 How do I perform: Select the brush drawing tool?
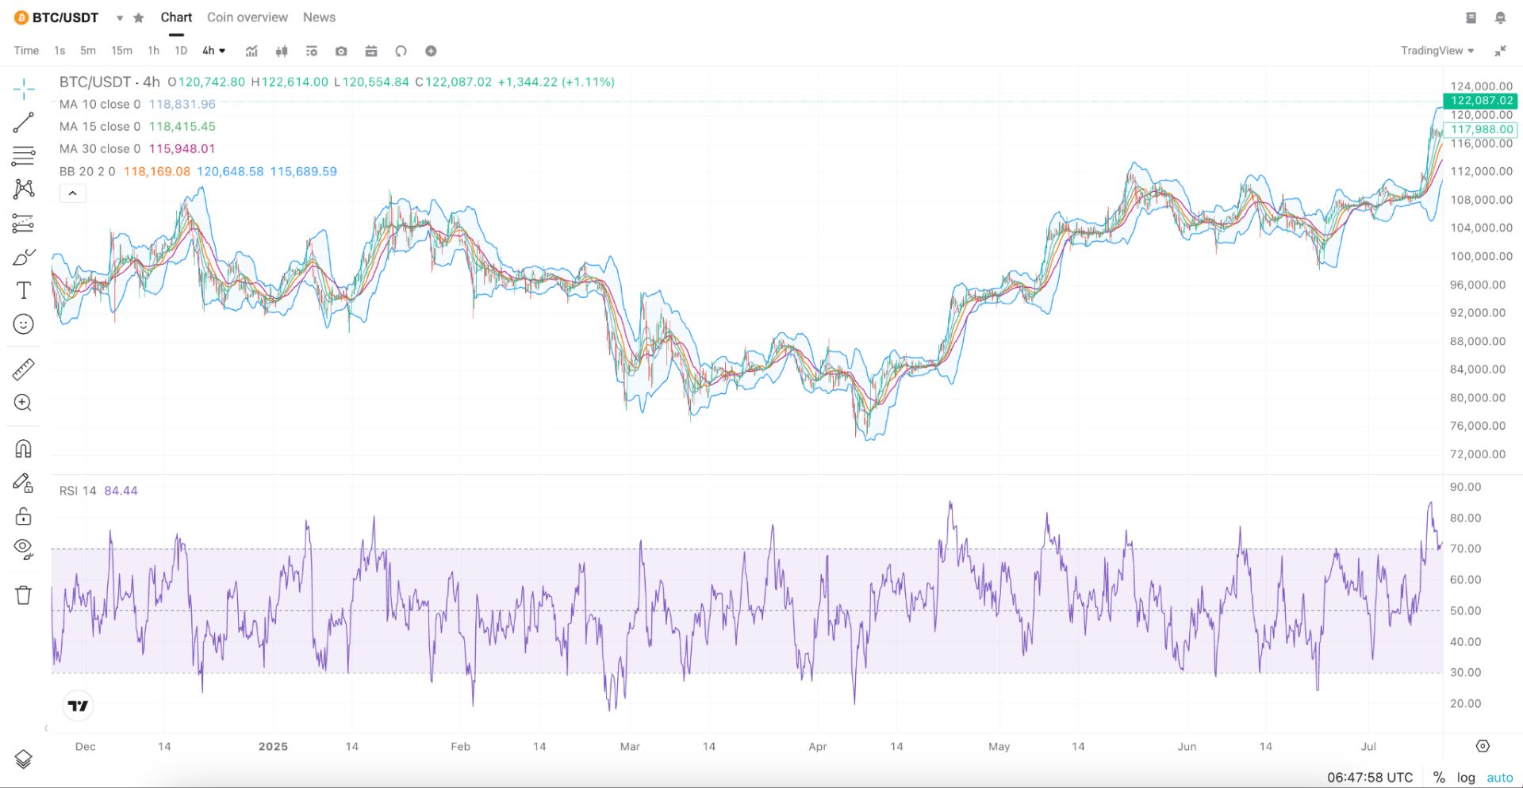(x=23, y=257)
